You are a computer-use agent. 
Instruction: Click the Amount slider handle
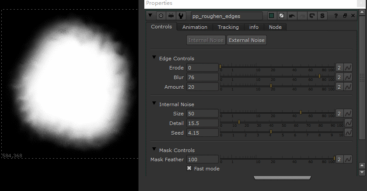[271, 86]
